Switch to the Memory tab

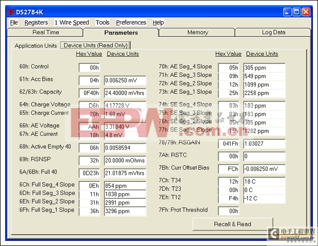(197, 32)
